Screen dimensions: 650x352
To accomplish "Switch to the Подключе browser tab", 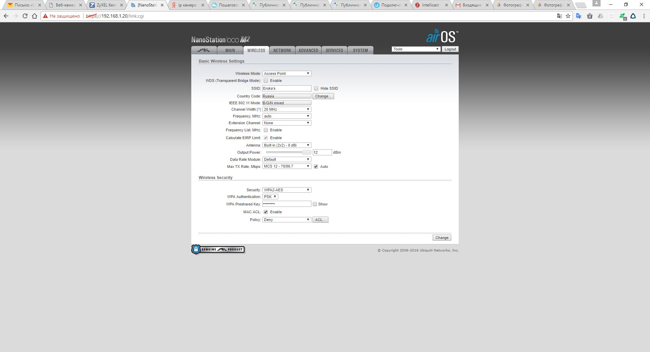I will point(390,5).
